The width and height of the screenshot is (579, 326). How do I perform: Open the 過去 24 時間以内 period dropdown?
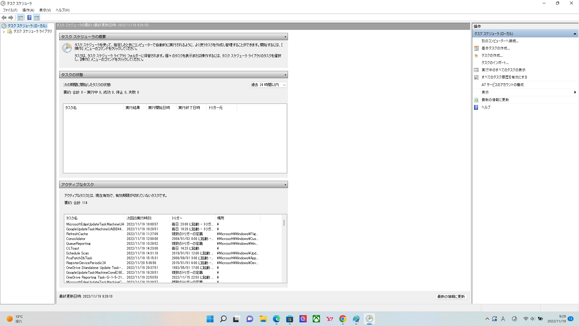(268, 85)
